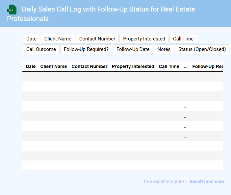Click the Follow-Up Required? tag
Screen dimensions: 231x195
[86, 49]
